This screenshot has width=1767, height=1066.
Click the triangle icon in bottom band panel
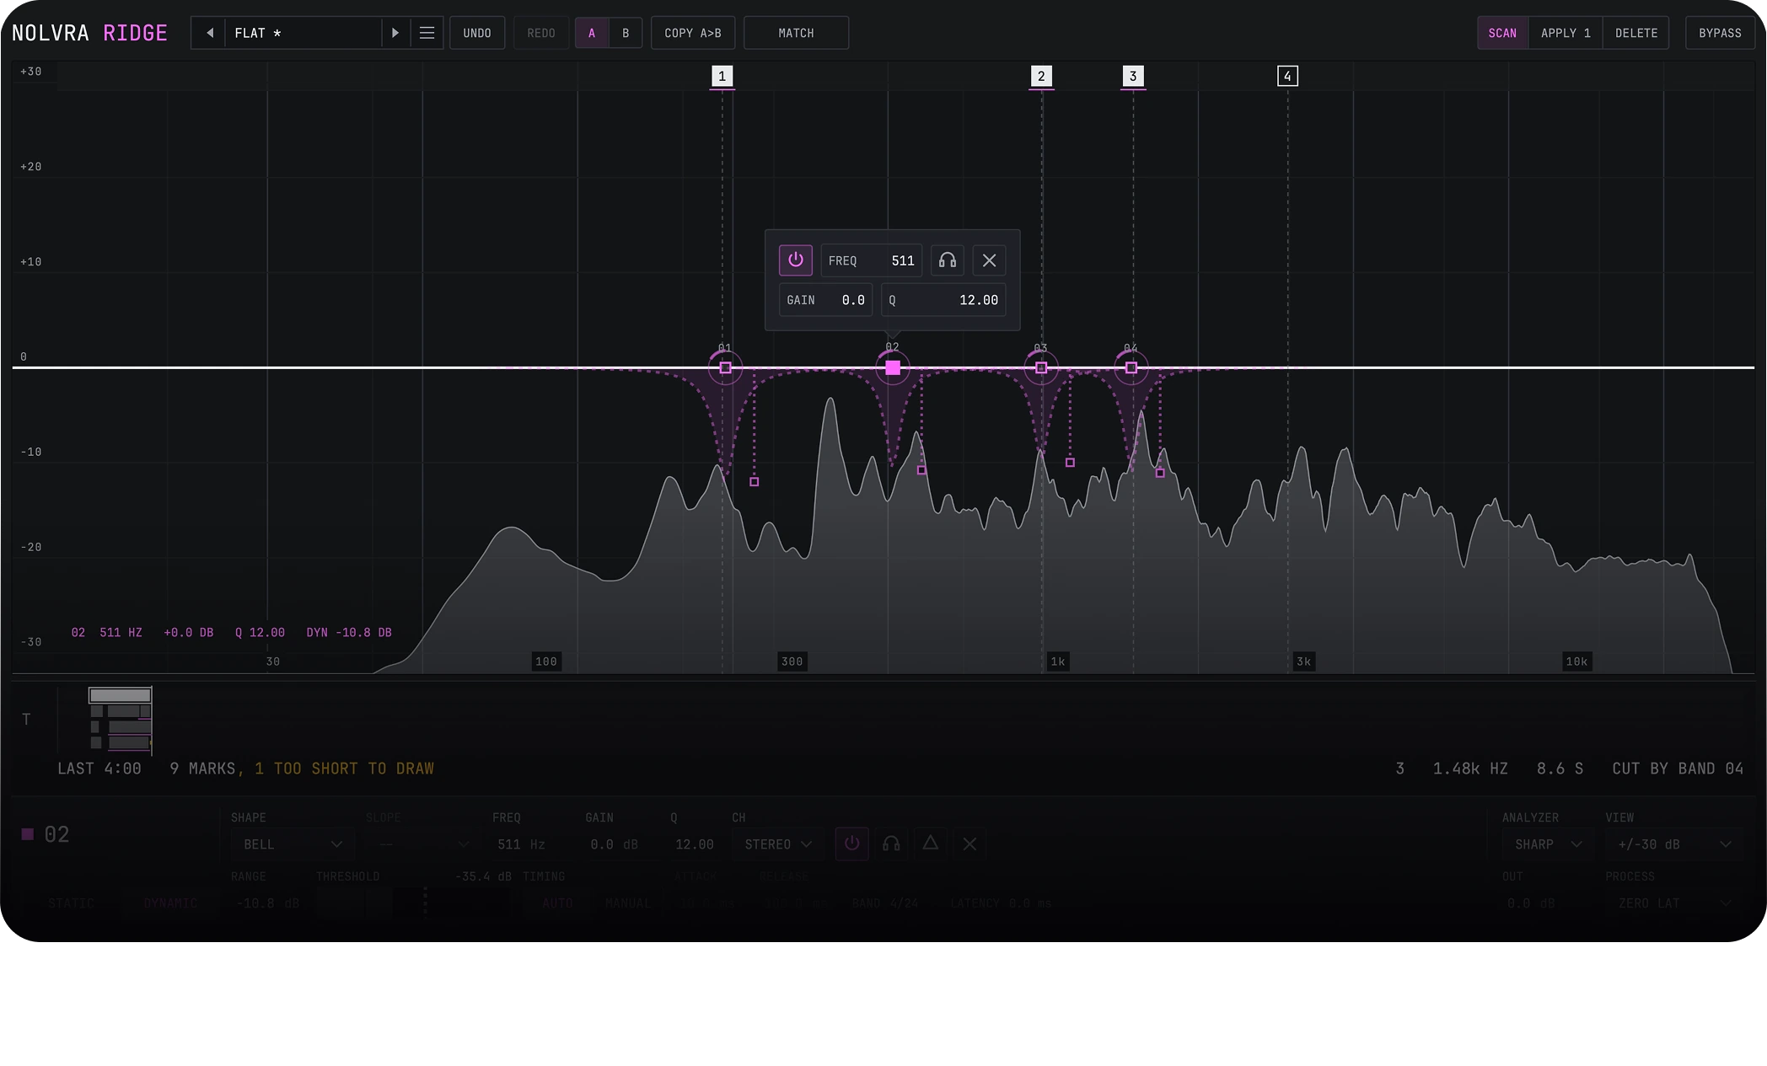931,843
